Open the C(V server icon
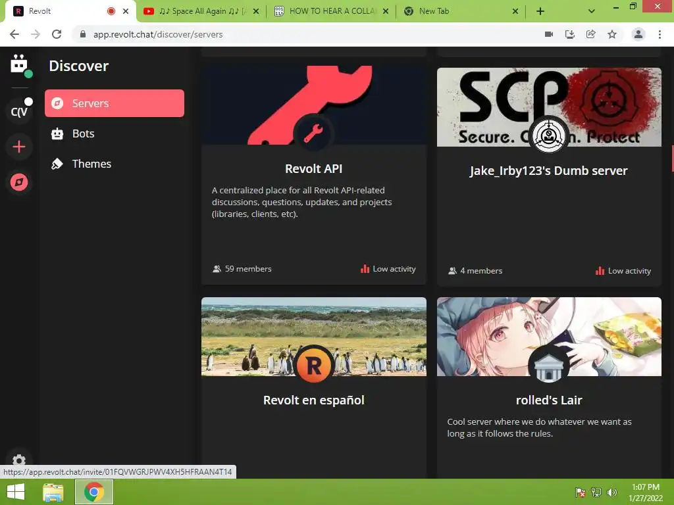 pyautogui.click(x=19, y=112)
